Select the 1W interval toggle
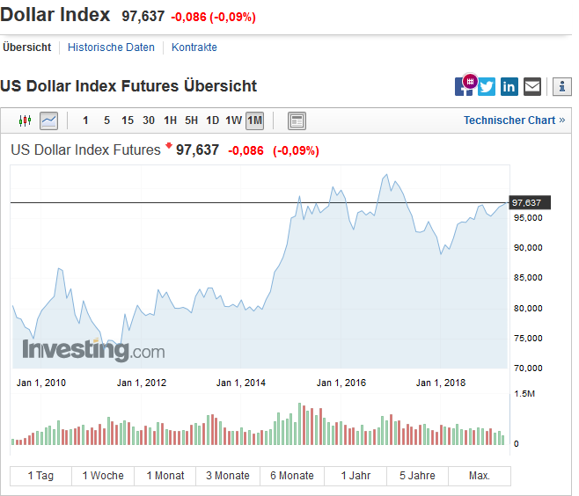 click(x=233, y=120)
